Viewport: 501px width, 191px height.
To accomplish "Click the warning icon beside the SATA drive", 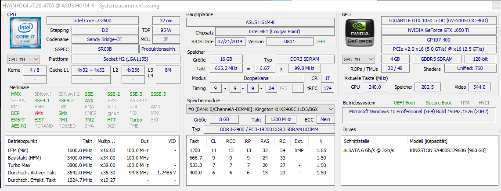I will (346, 150).
